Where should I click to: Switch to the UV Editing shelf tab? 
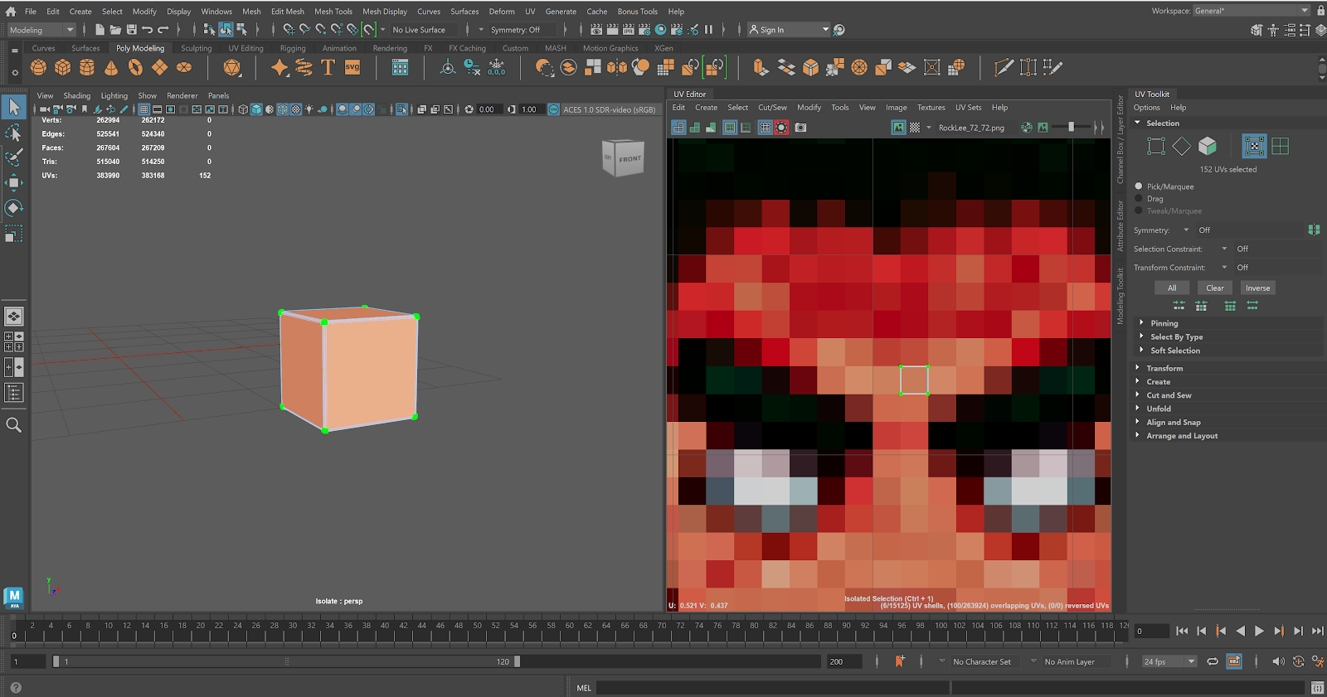[245, 48]
